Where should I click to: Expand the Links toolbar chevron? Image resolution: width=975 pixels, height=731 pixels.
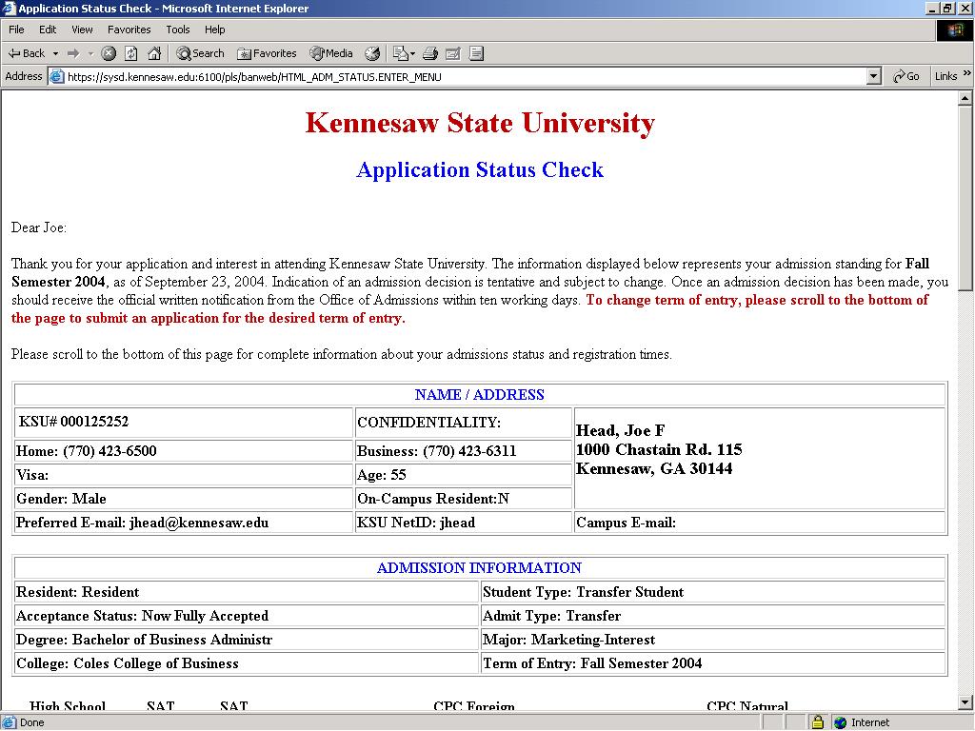point(967,73)
